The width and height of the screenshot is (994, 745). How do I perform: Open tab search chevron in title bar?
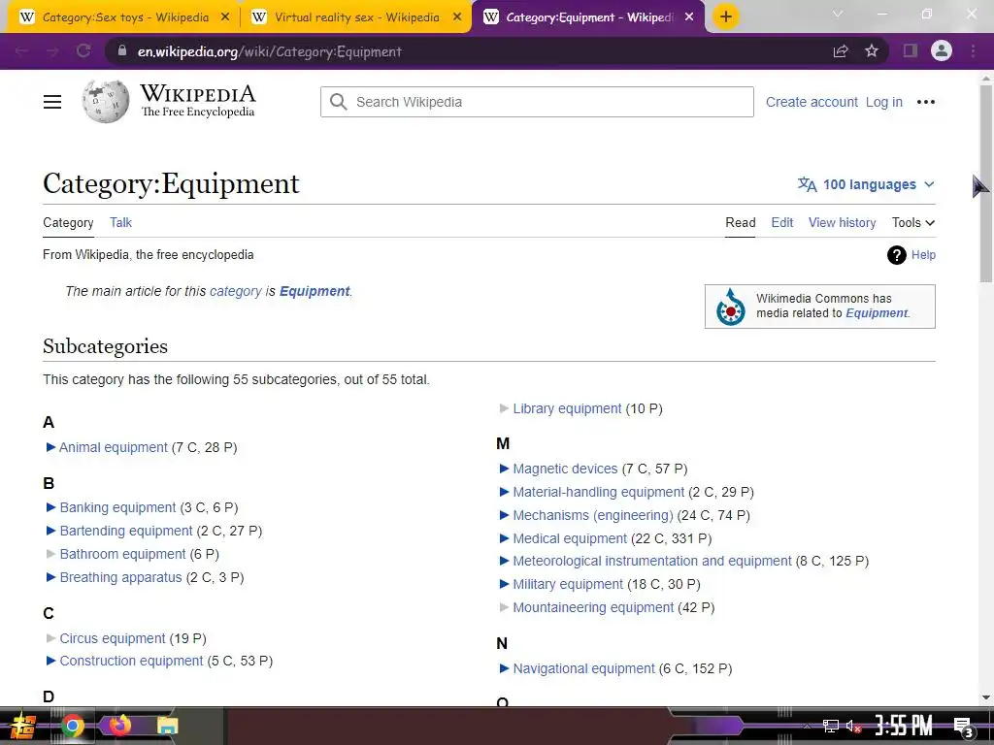(x=838, y=14)
